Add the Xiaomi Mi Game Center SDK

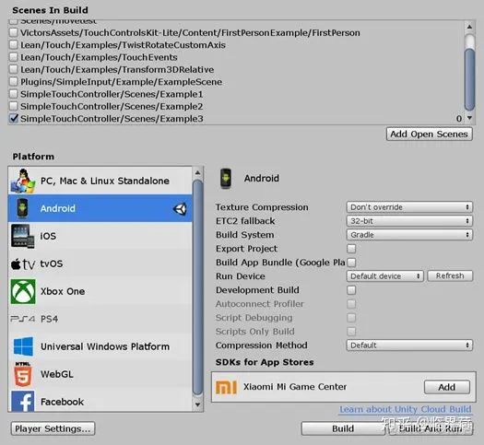(446, 387)
